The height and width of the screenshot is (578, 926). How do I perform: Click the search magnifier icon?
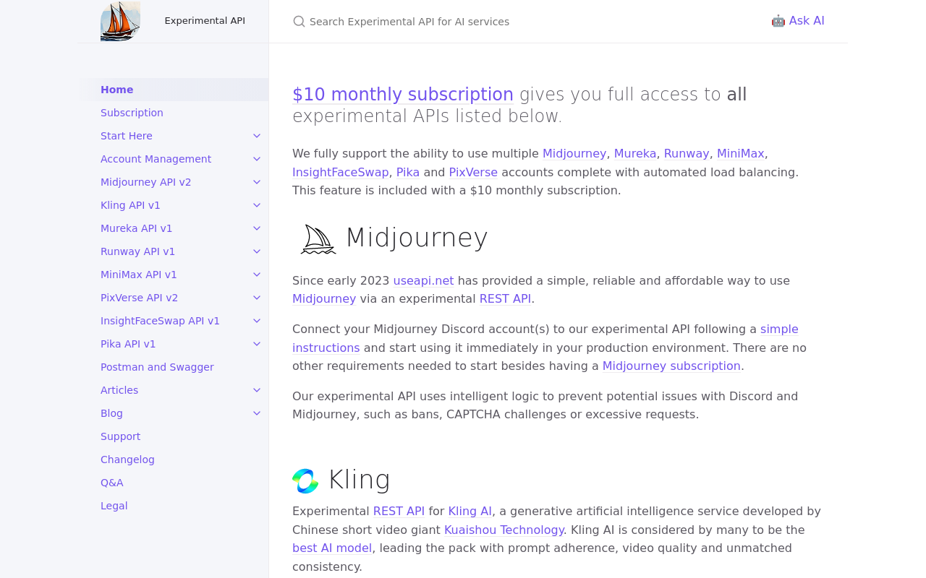(x=299, y=22)
